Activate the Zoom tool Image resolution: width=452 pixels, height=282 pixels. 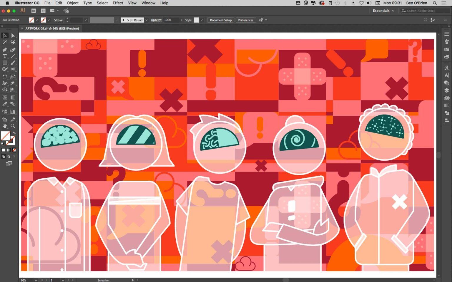pos(13,126)
